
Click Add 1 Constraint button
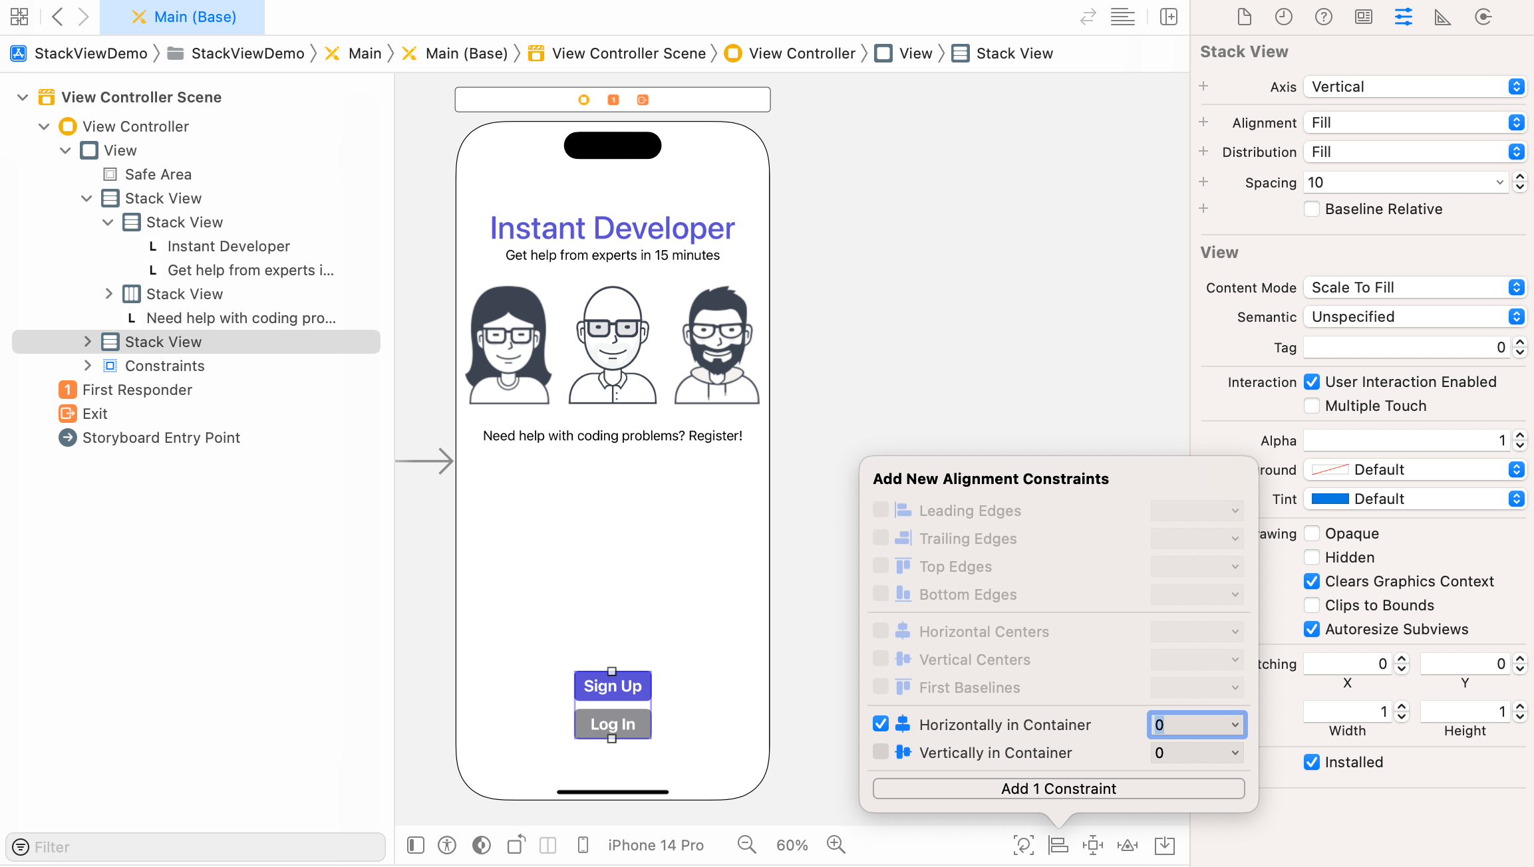[1058, 788]
